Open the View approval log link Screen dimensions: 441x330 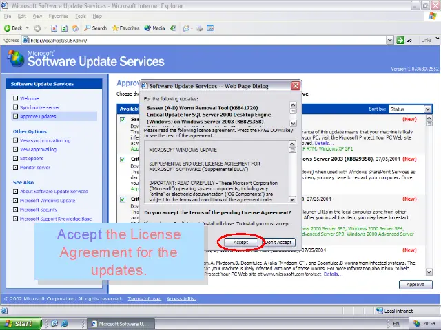[x=38, y=149]
